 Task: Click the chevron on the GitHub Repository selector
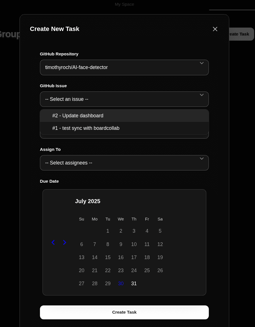(201, 63)
